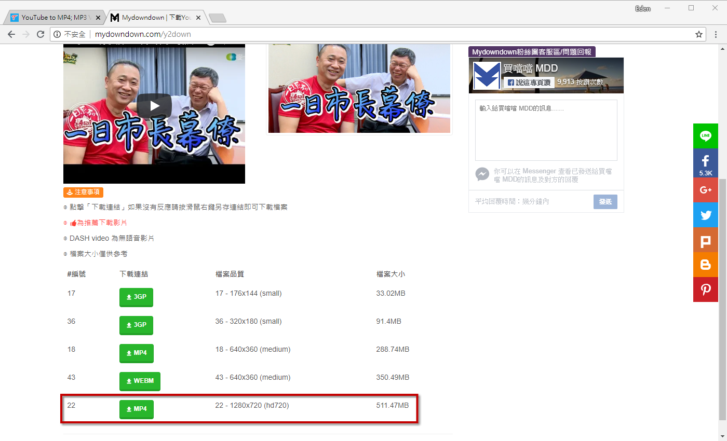This screenshot has width=727, height=441.
Task: Click the 511.47MB file size text
Action: [392, 405]
